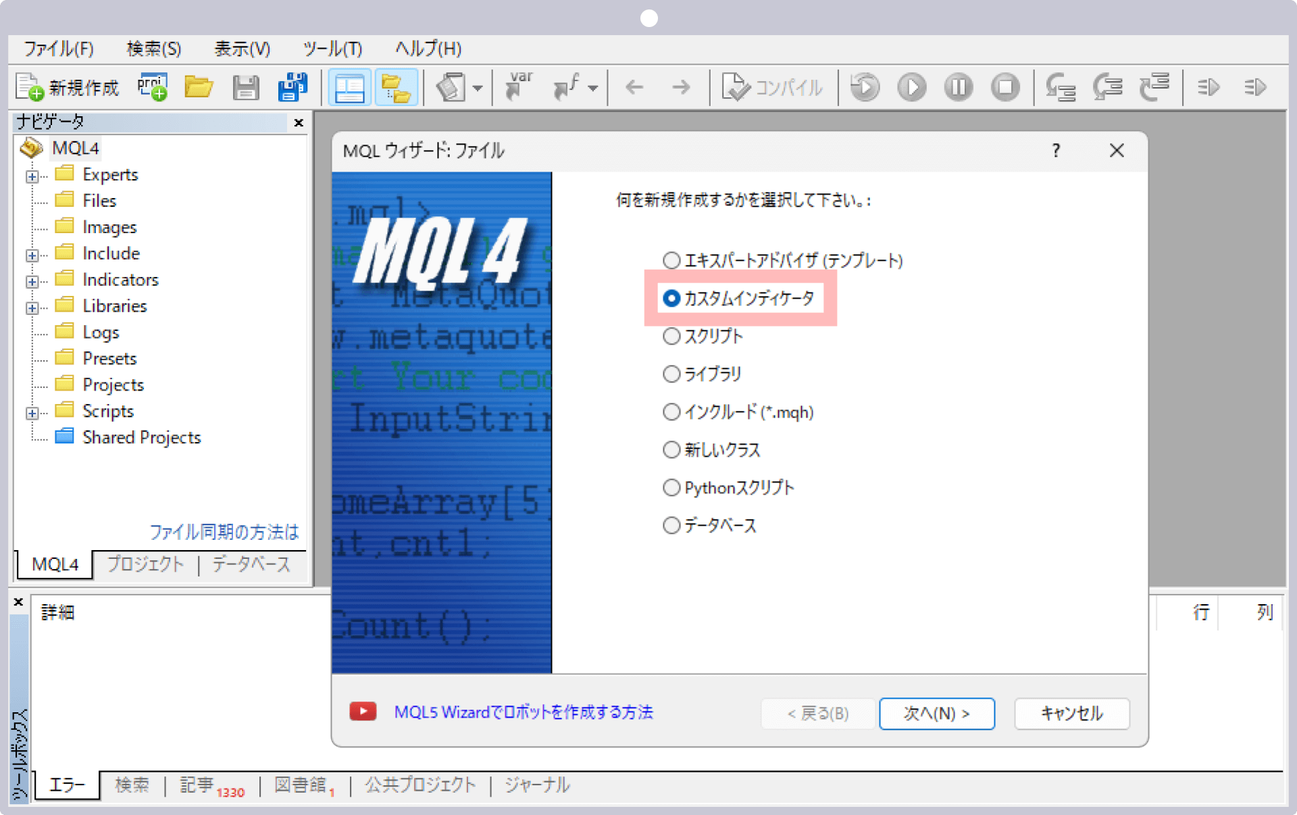Click the wizard help question mark button

[1056, 150]
